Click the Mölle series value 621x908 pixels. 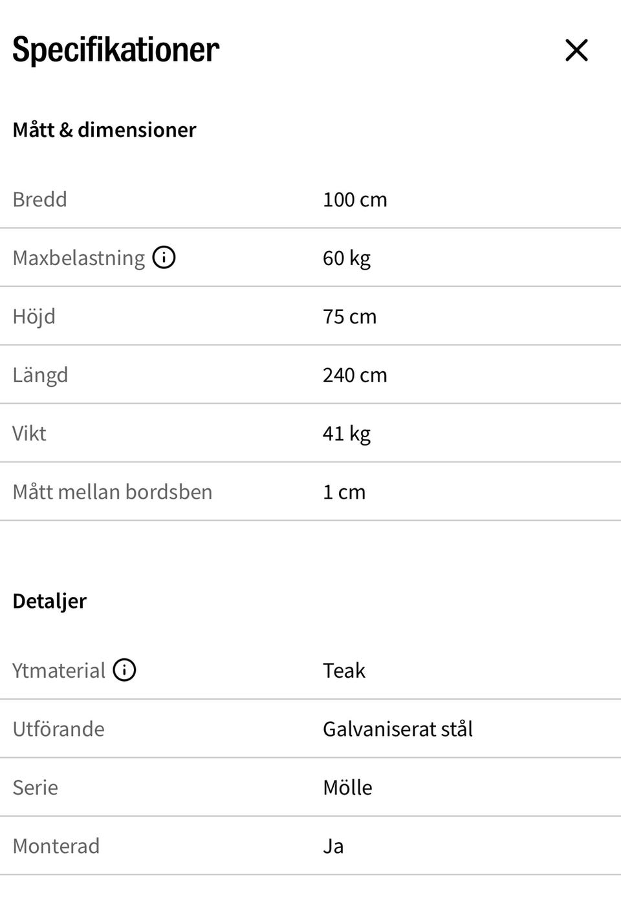[347, 788]
